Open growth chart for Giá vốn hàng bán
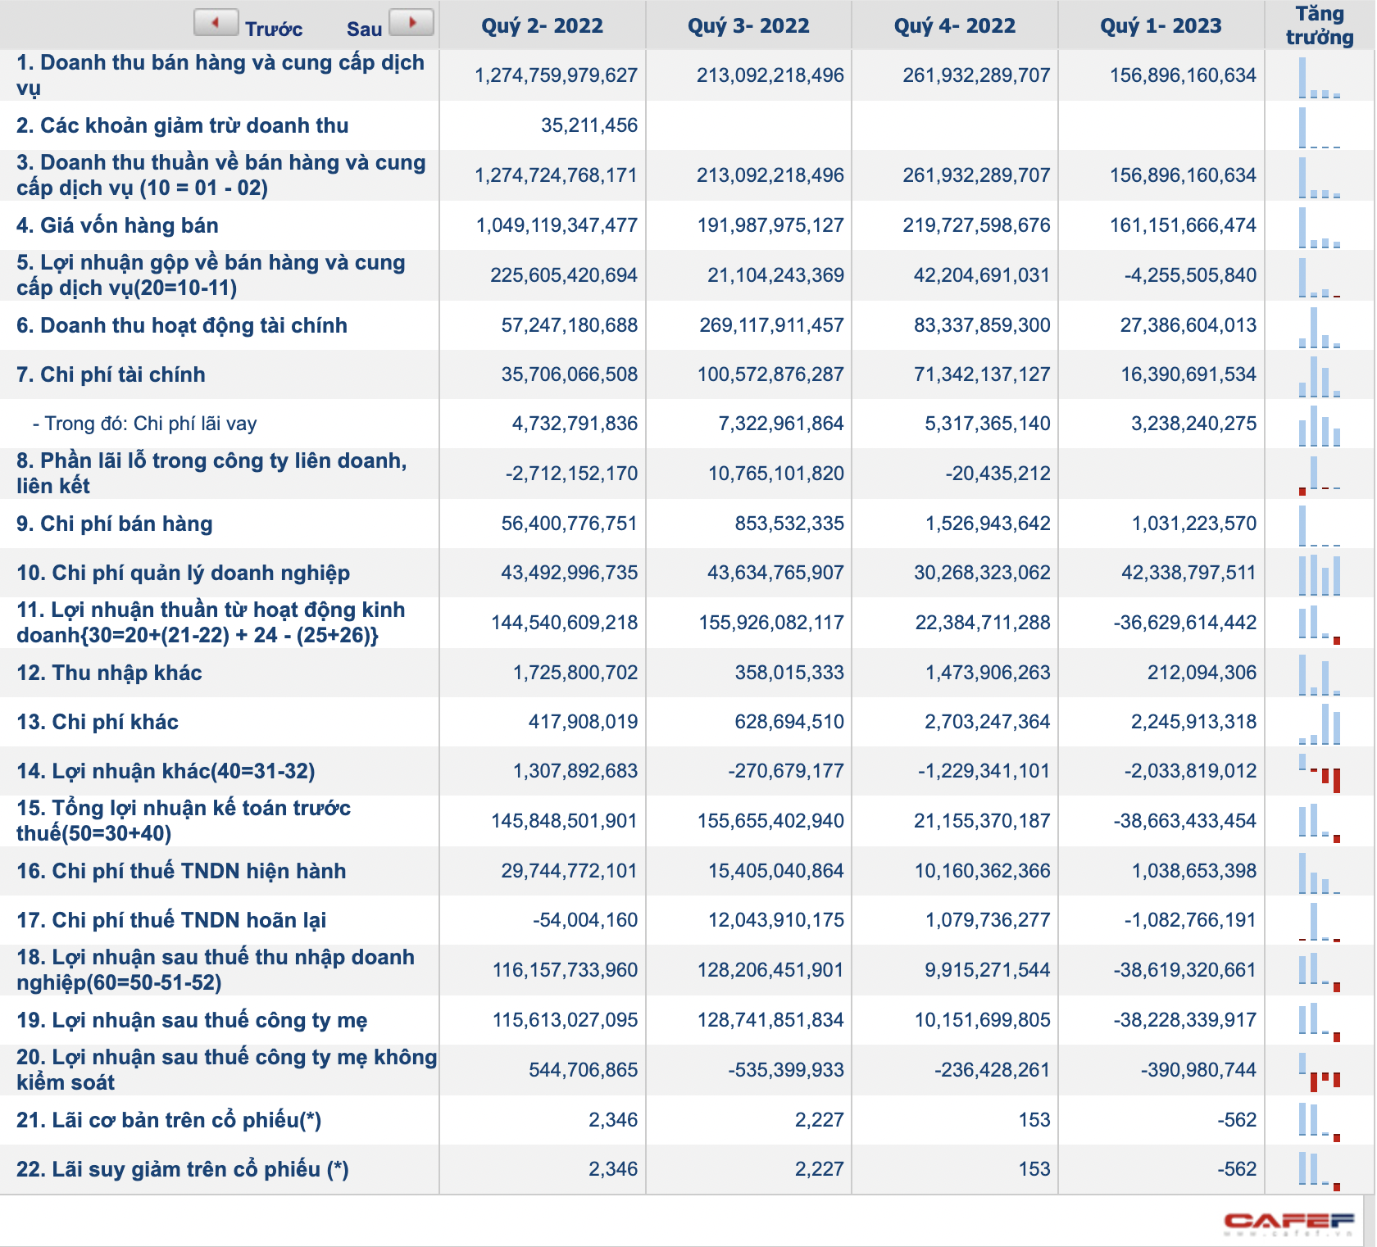Screen dimensions: 1377x1247 click(1320, 227)
